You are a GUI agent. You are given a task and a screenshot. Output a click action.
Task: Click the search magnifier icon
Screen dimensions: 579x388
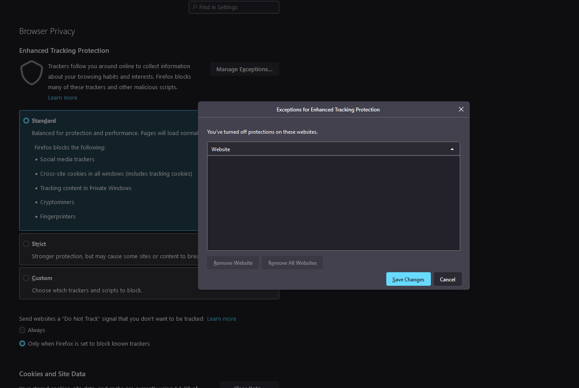click(x=195, y=7)
